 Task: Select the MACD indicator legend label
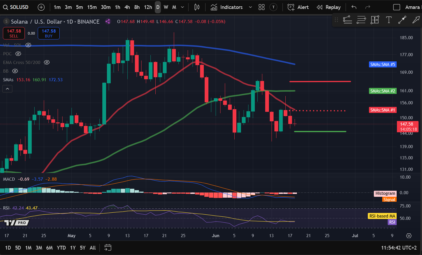point(9,179)
